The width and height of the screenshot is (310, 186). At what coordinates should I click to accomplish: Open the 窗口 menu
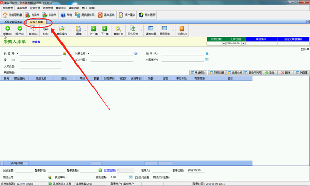pos(84,8)
